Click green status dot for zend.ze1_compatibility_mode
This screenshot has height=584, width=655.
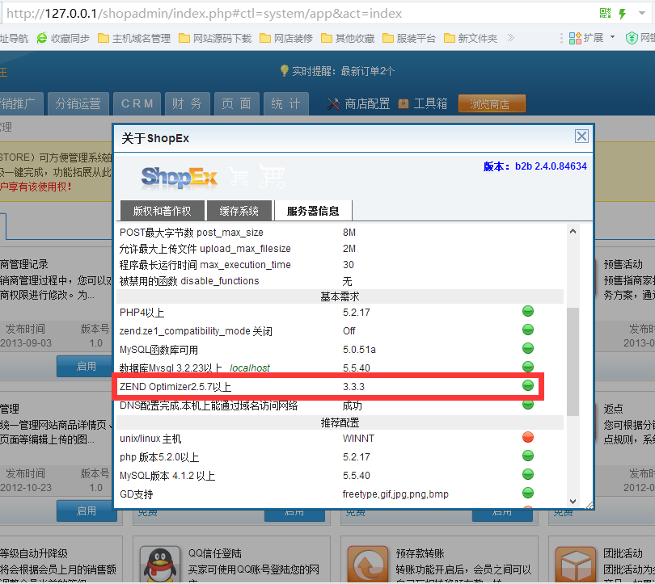[528, 330]
